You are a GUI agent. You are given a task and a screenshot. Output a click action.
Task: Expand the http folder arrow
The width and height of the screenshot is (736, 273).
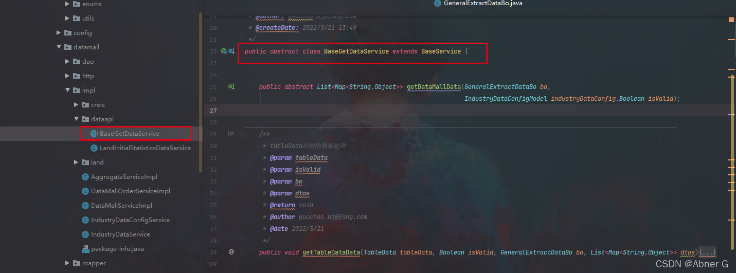coord(68,76)
